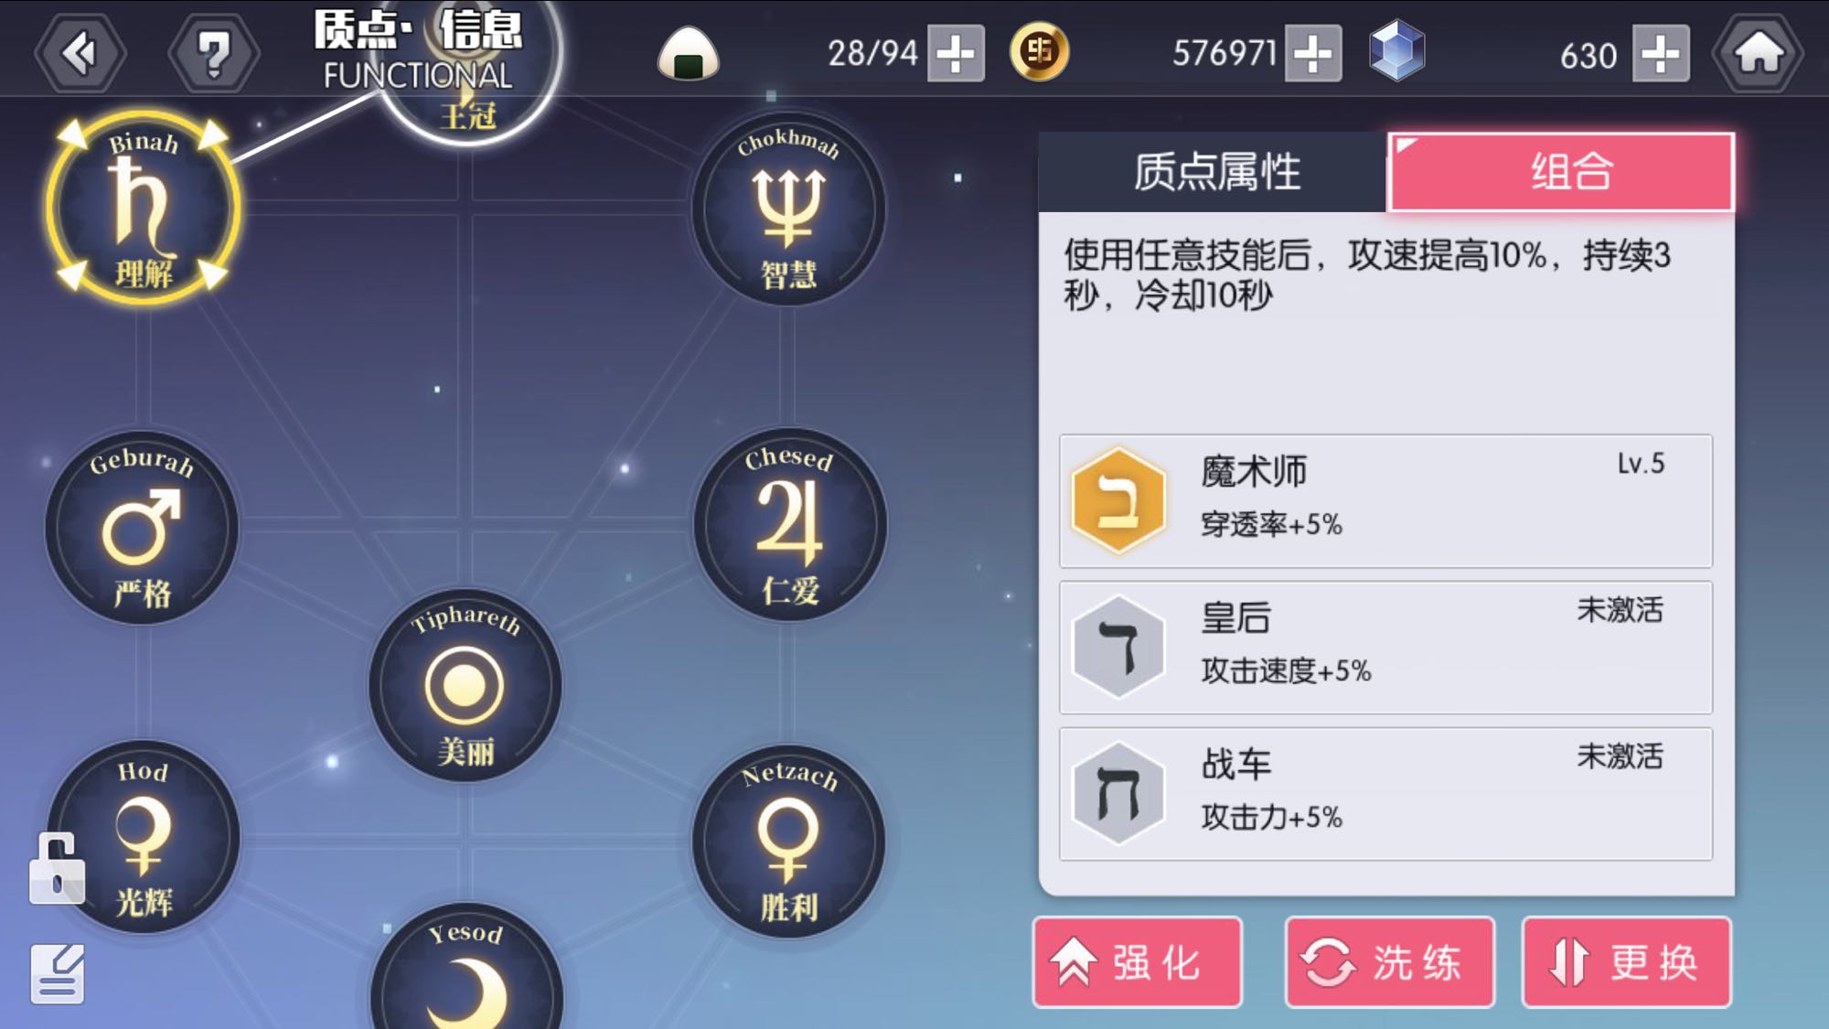Open the notes edit icon
Viewport: 1829px width, 1029px height.
click(x=58, y=973)
